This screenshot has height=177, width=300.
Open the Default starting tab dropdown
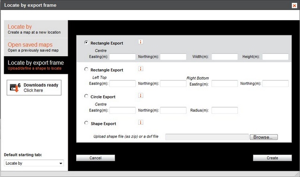click(x=34, y=163)
